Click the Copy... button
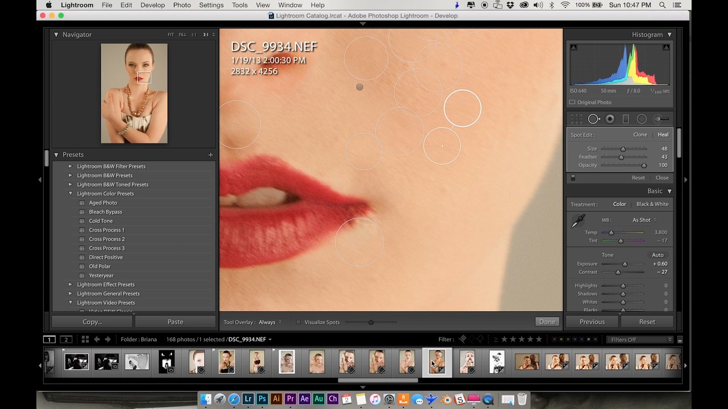This screenshot has width=728, height=409. [x=92, y=322]
